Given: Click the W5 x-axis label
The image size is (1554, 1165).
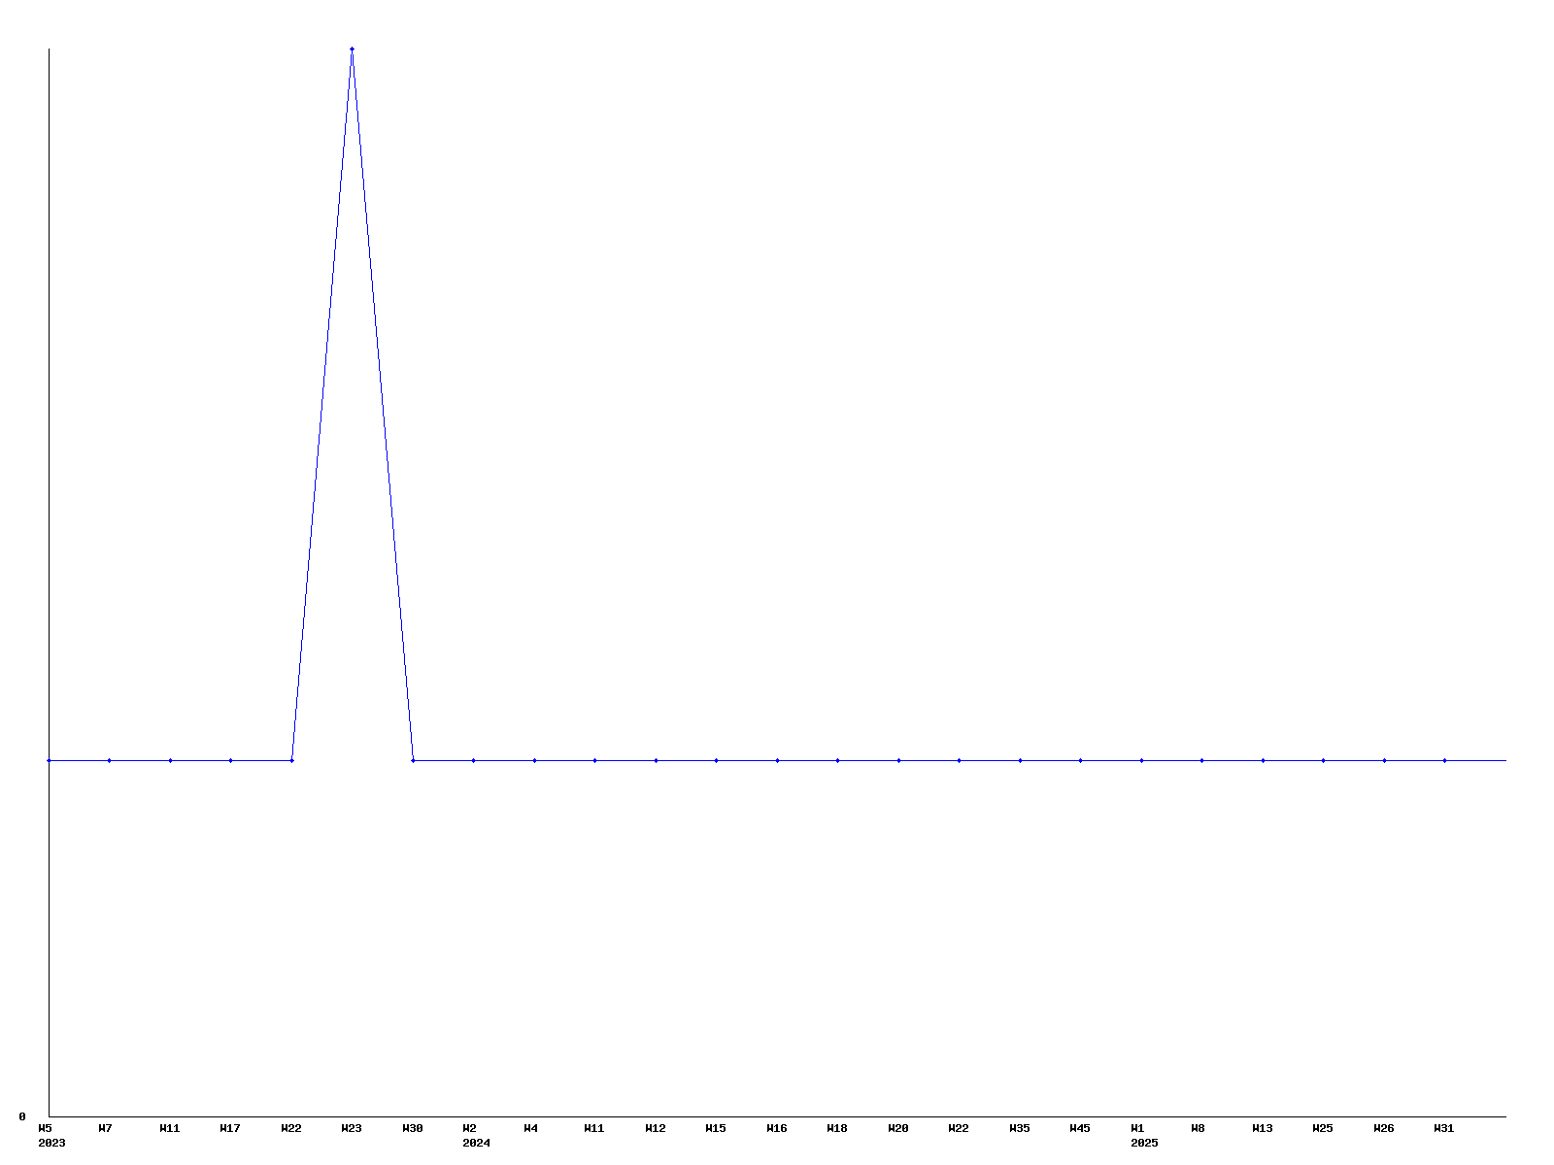Looking at the screenshot, I should tap(46, 1128).
